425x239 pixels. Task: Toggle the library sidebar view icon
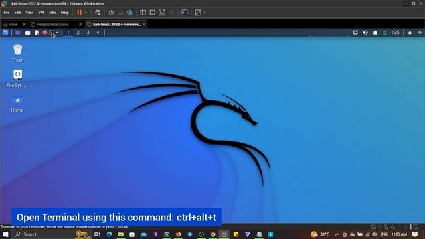(143, 13)
